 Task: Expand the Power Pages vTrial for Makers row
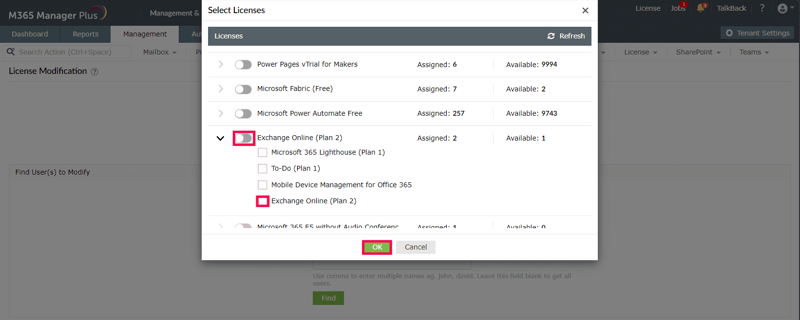(221, 64)
